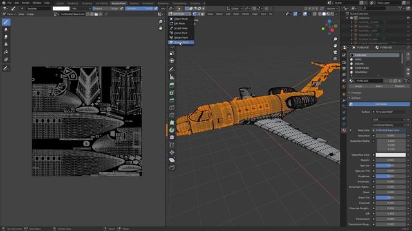Open the Material properties tab icon
This screenshot has height=231, width=412.
point(344,130)
